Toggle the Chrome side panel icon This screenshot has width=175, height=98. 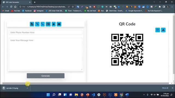tap(164, 7)
